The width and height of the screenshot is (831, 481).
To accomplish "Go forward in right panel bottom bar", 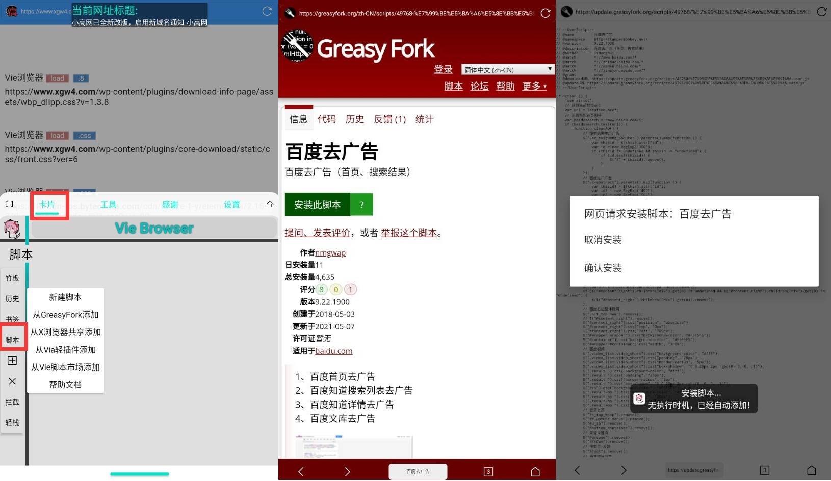I will coord(624,470).
